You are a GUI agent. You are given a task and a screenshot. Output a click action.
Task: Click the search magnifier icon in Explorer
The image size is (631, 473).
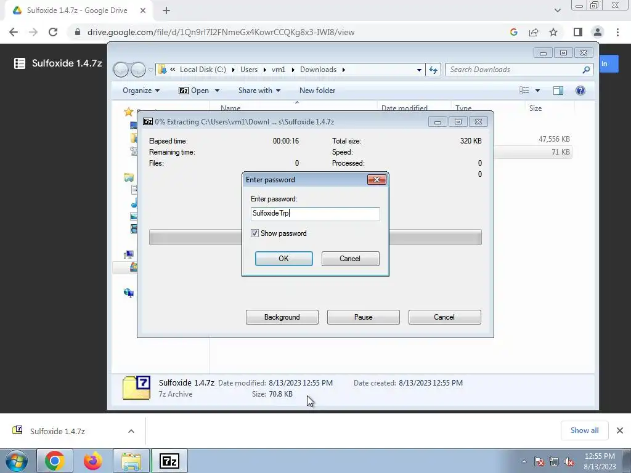[x=587, y=70]
